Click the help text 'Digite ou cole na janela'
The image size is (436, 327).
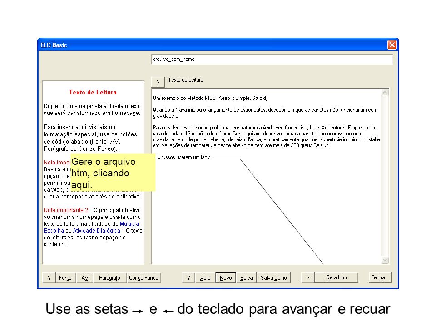pos(92,109)
